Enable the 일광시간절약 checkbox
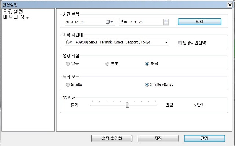Viewport: 235px width, 146px height. point(180,43)
